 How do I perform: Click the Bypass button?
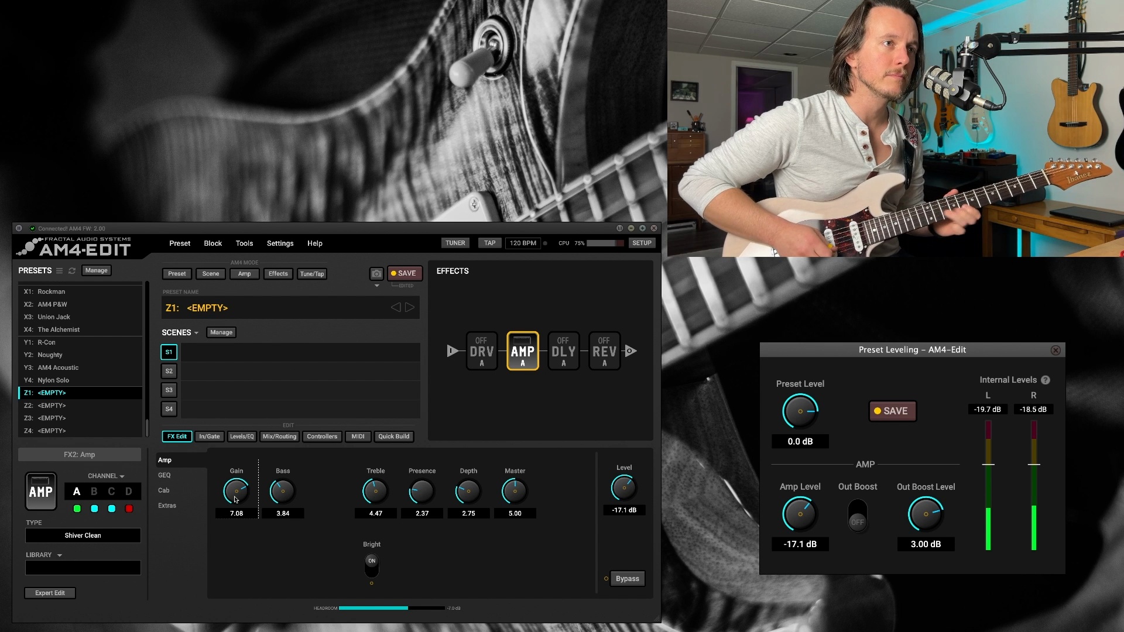coord(628,579)
